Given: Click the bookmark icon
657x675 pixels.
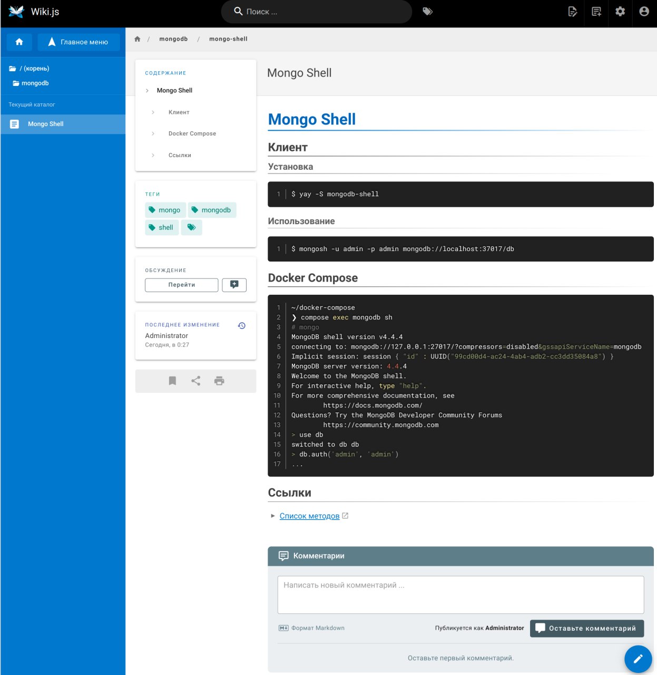Looking at the screenshot, I should click(172, 381).
